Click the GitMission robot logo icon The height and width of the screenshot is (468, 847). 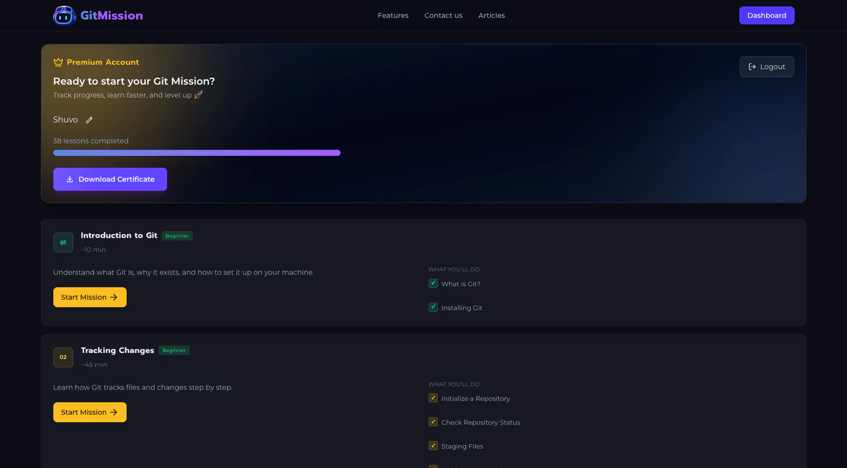click(64, 15)
